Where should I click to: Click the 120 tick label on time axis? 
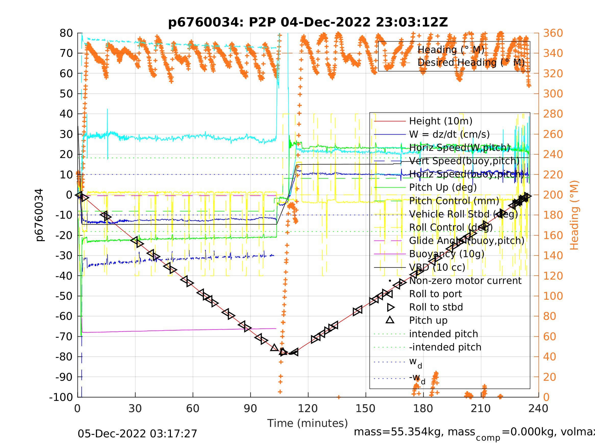tap(308, 409)
